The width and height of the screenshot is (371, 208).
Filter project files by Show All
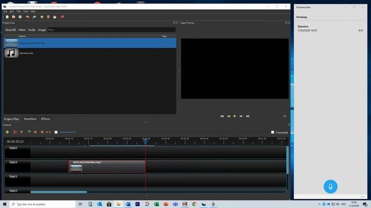10,30
